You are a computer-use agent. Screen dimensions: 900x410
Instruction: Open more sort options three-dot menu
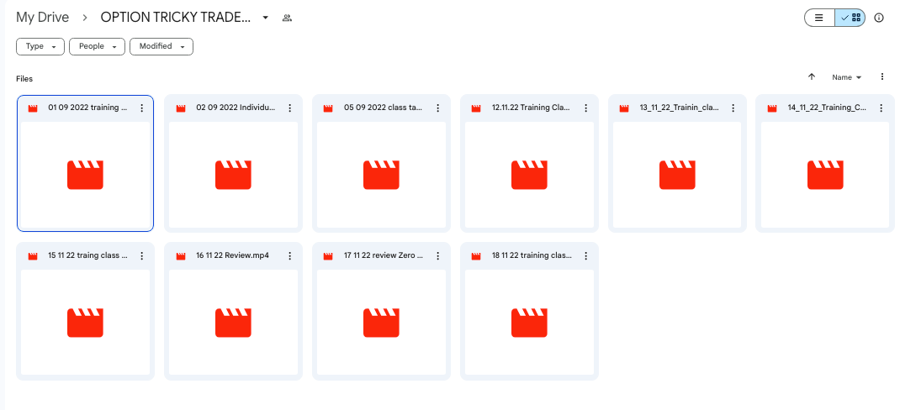(882, 76)
